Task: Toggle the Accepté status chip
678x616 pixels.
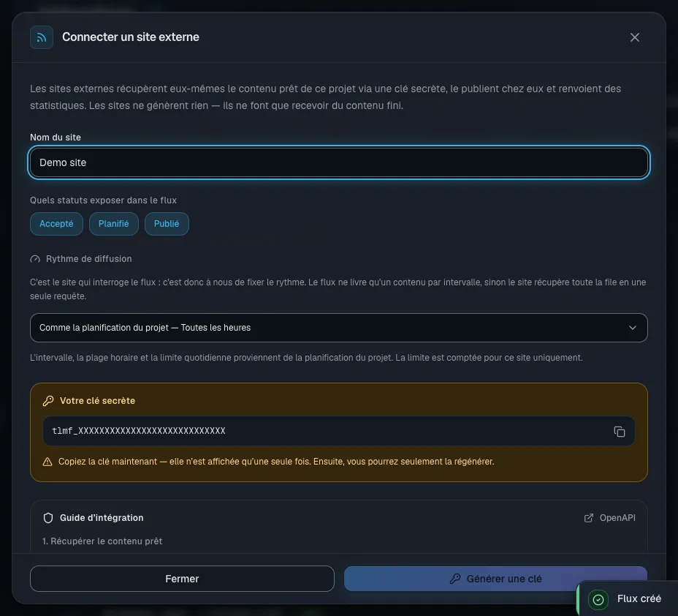Action: pos(56,224)
